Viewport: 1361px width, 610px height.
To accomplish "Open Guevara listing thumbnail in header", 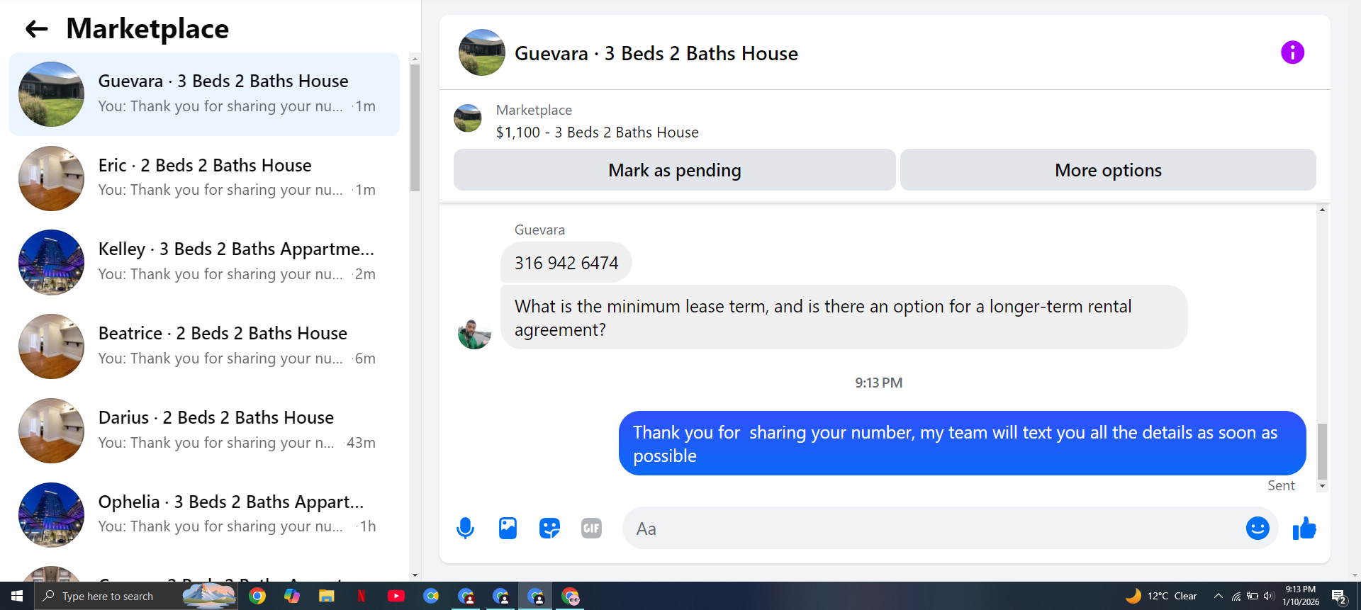I will 482,52.
